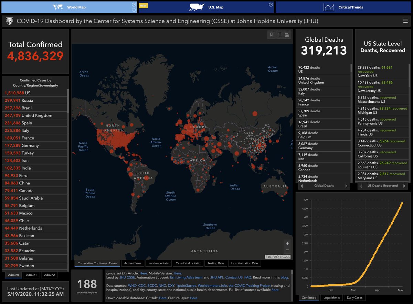The width and height of the screenshot is (413, 304).
Task: Select the Cumulative Confirmed Cases map tab
Action: pos(97,263)
